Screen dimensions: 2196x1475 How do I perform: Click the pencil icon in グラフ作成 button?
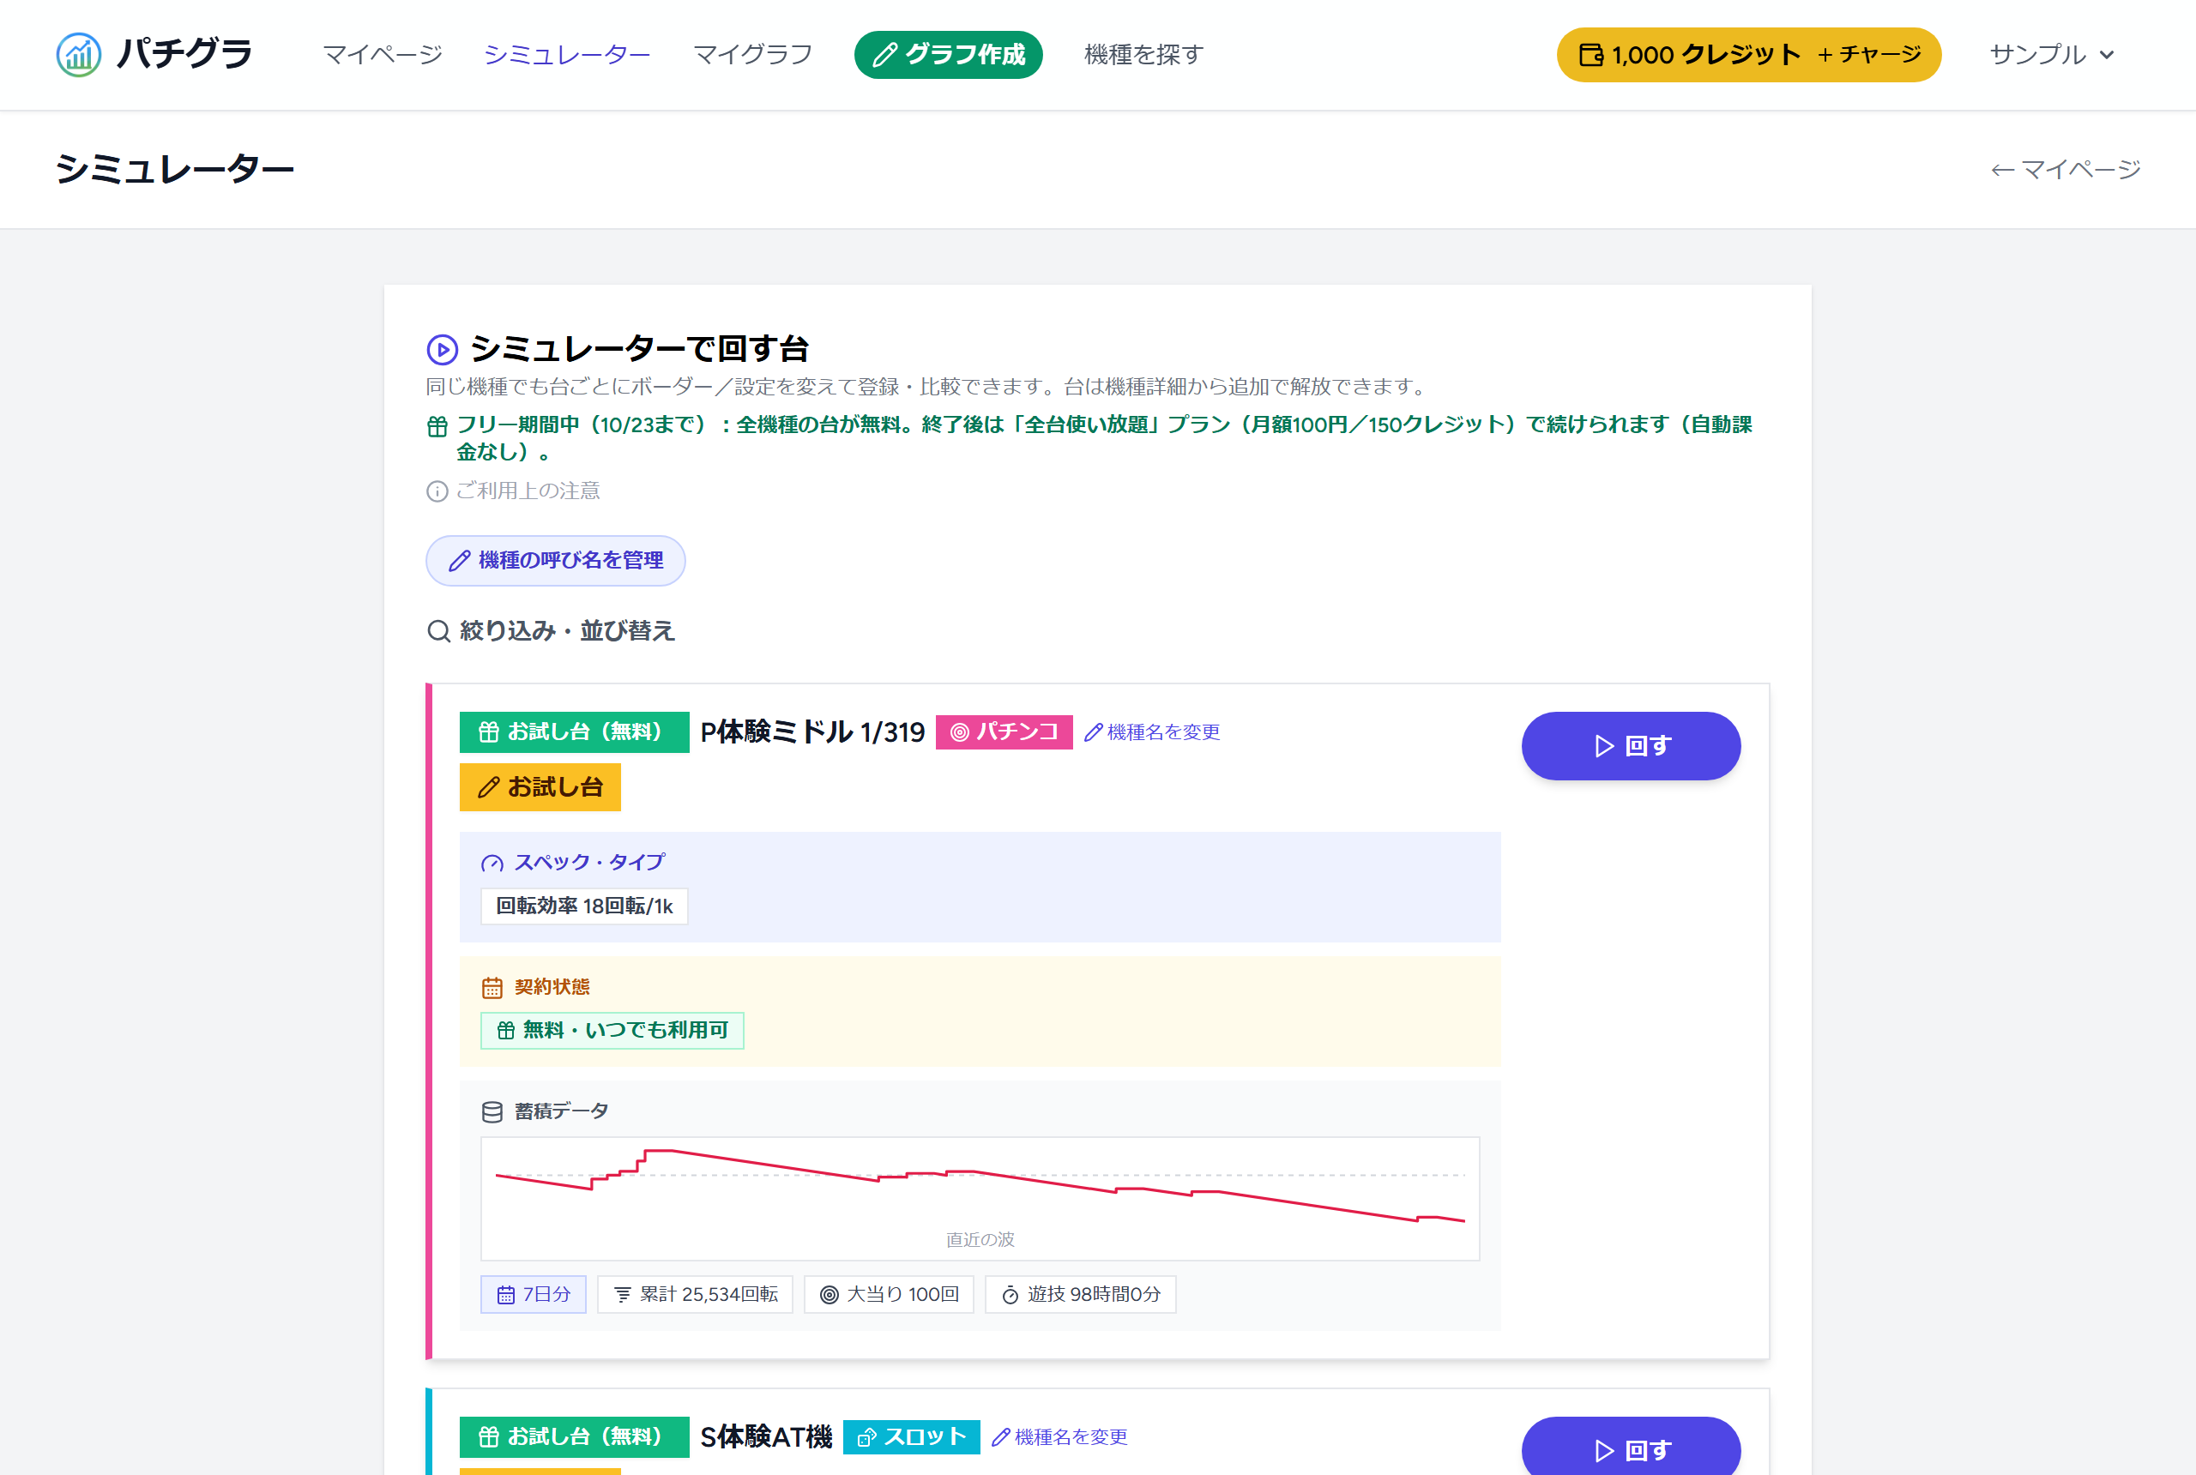tap(884, 56)
